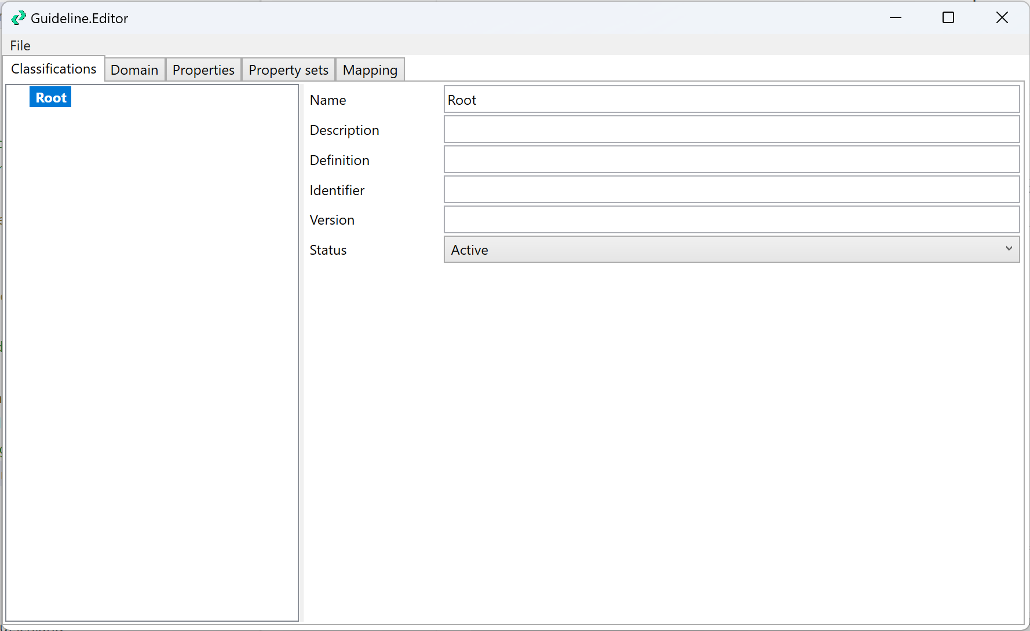Go to the Properties tab
The height and width of the screenshot is (631, 1030).
point(203,70)
